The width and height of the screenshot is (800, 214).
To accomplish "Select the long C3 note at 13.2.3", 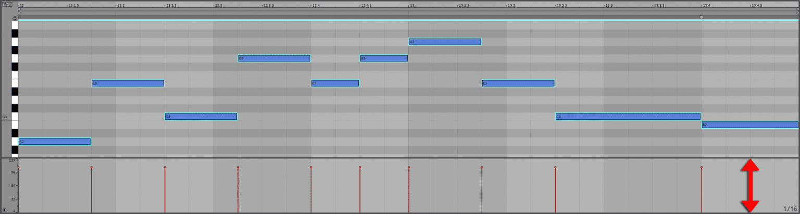I will [x=628, y=116].
